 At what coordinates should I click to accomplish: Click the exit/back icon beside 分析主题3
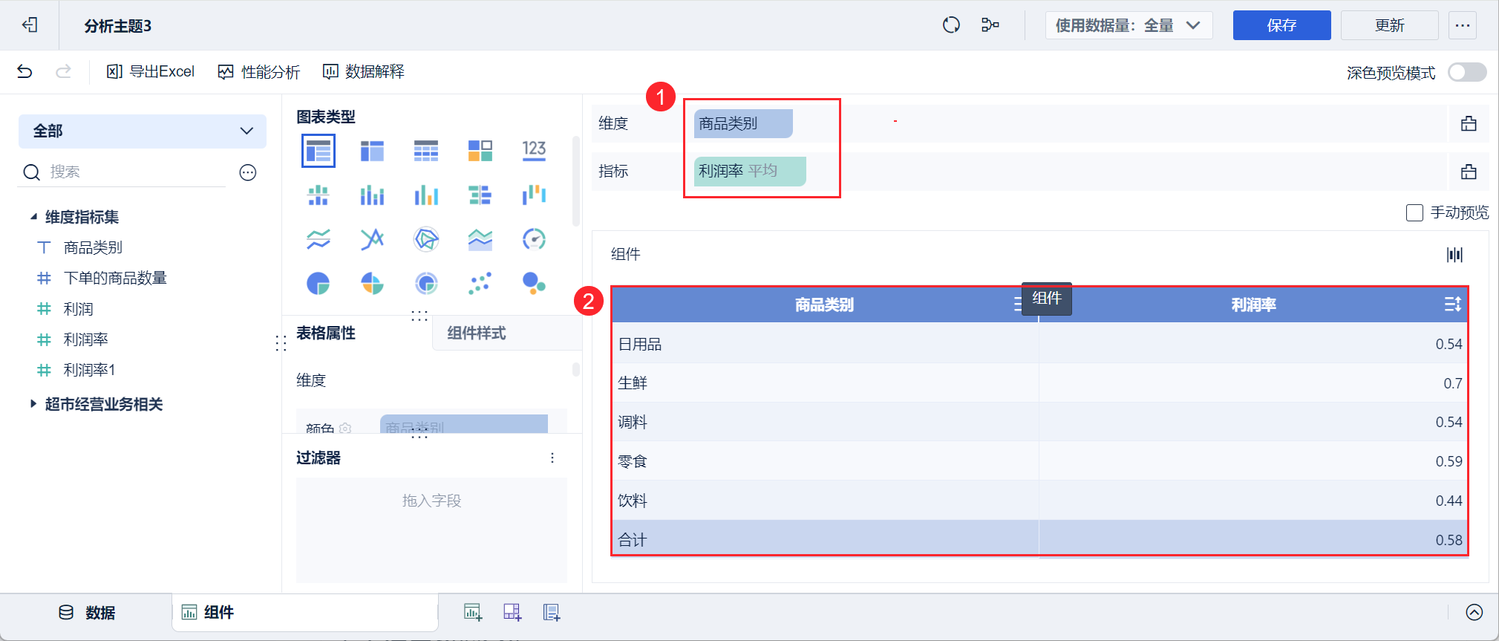click(30, 25)
